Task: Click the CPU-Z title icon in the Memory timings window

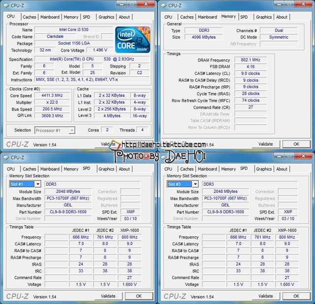Action: click(x=164, y=5)
